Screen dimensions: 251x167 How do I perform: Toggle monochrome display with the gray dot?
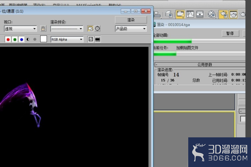pos(35,39)
